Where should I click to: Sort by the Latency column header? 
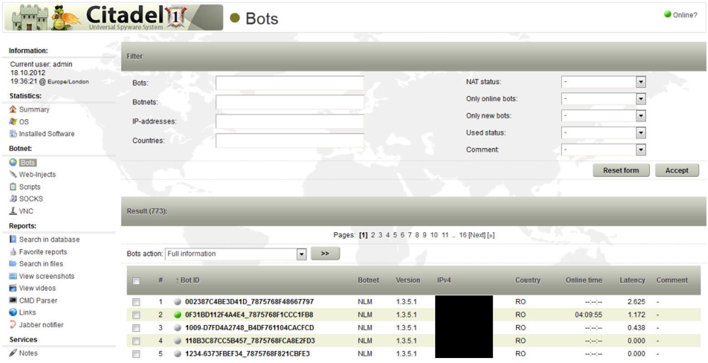(x=632, y=280)
